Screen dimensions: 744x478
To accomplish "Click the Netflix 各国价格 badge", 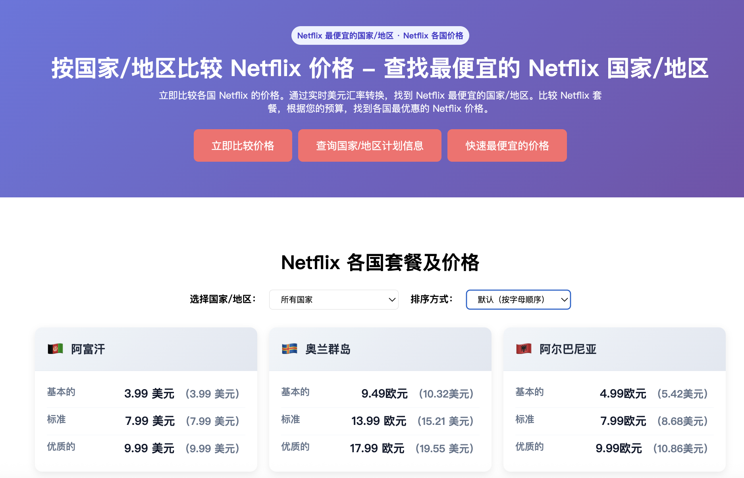I will pyautogui.click(x=380, y=35).
